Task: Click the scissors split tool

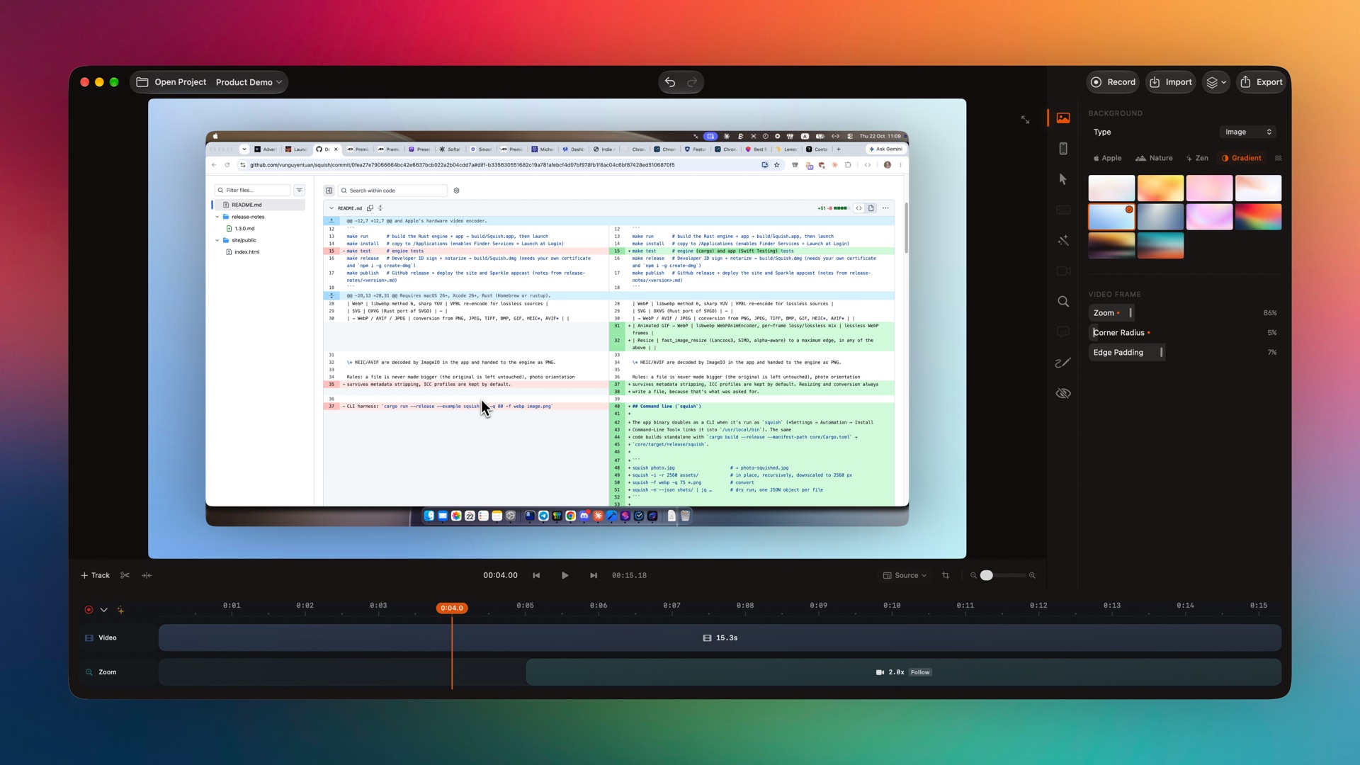Action: click(x=125, y=575)
